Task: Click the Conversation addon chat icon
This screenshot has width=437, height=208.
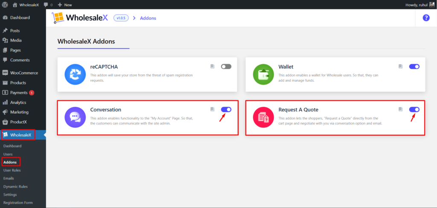Action: tap(75, 117)
